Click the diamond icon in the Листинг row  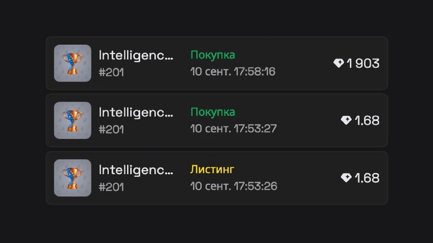(346, 178)
